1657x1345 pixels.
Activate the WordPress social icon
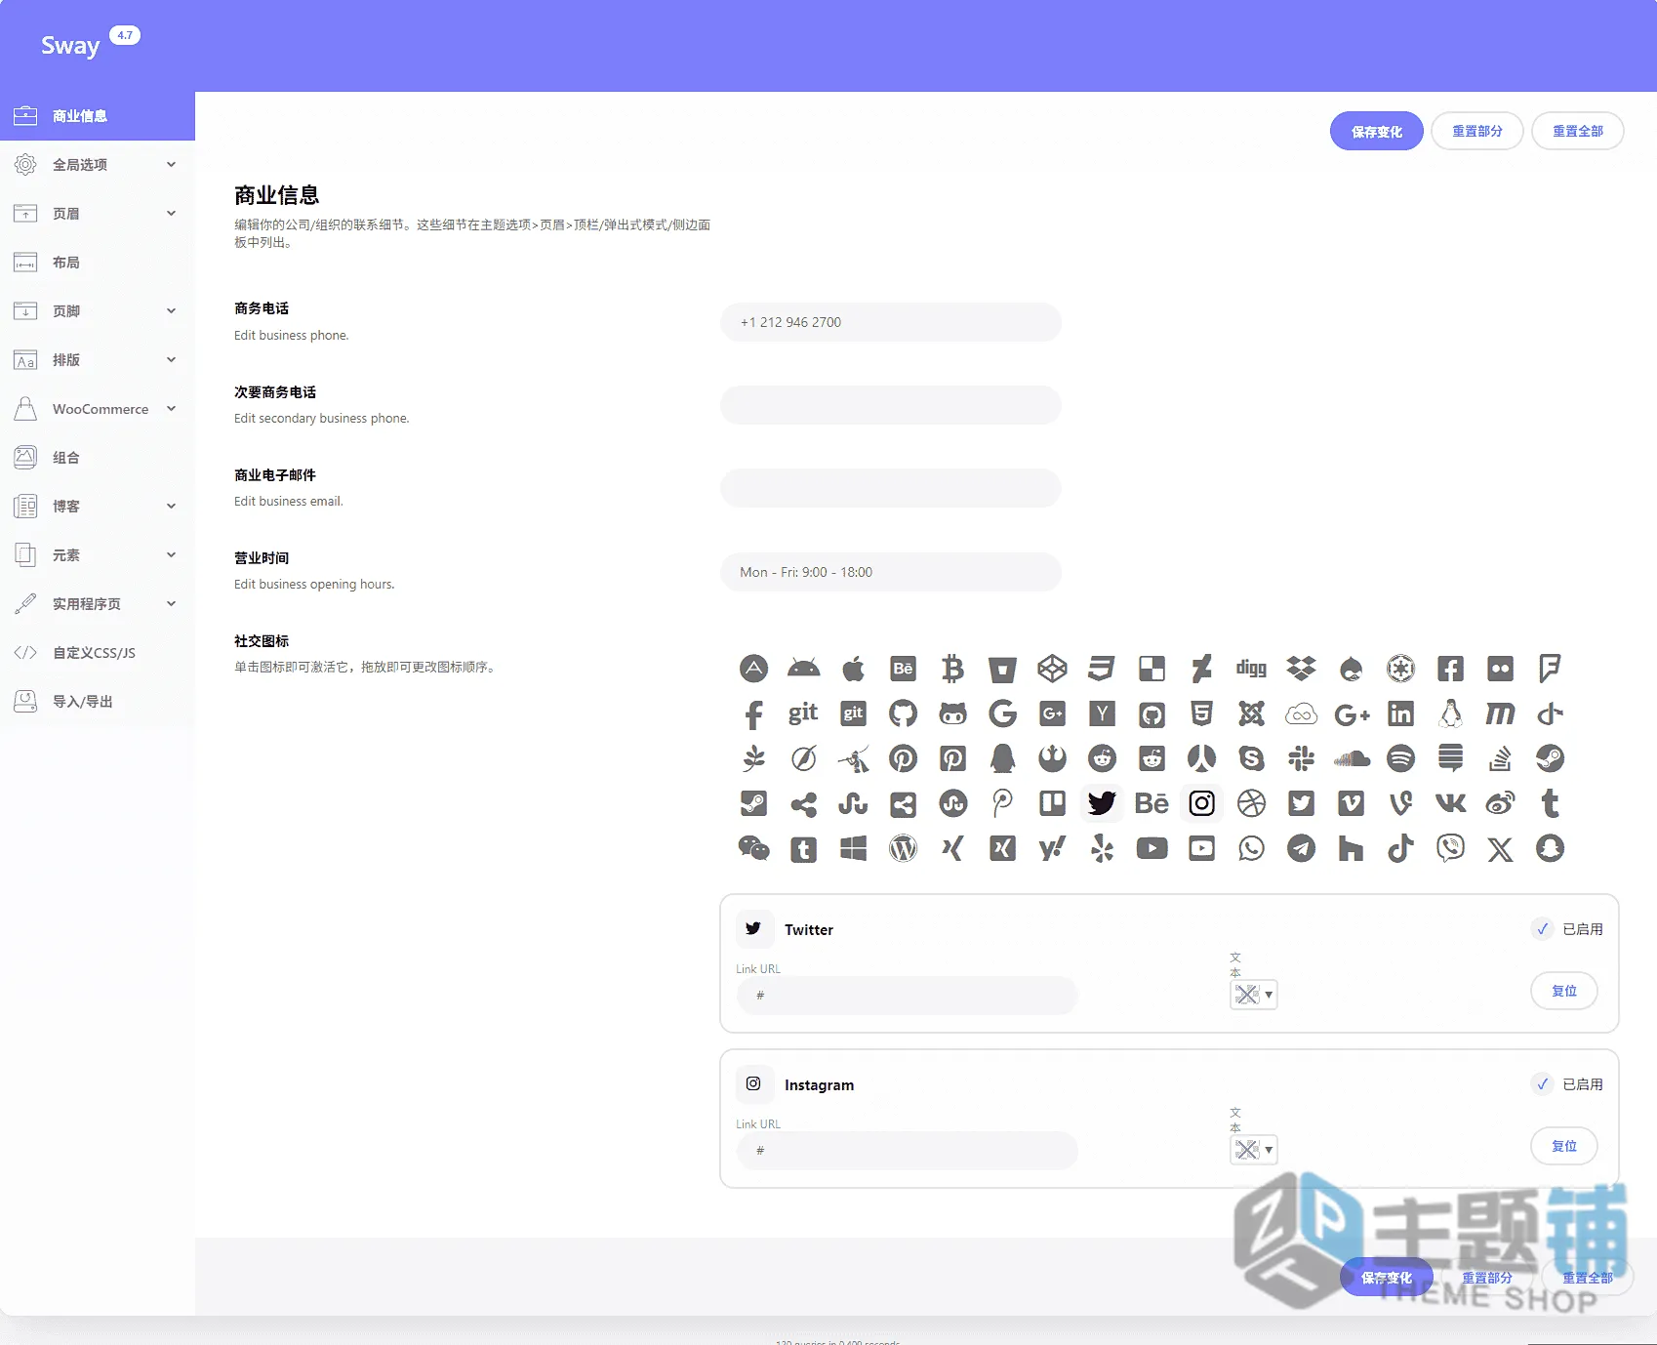[x=903, y=848]
